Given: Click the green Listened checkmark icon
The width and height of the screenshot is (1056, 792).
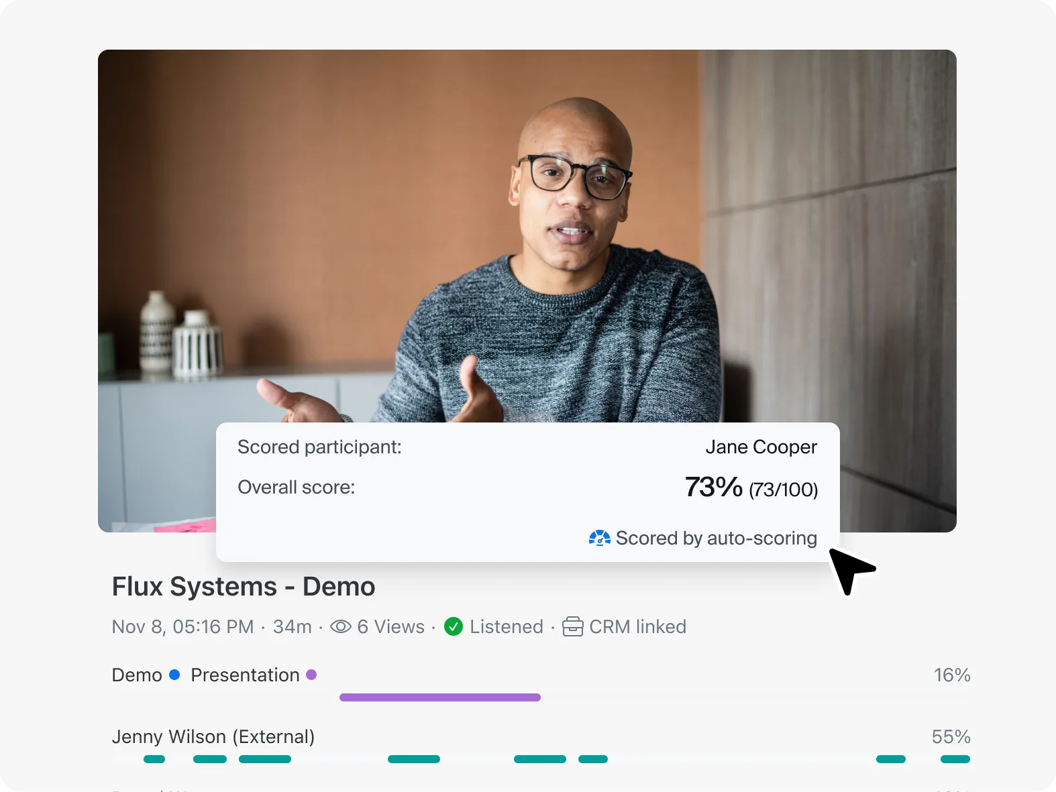Looking at the screenshot, I should click(454, 626).
